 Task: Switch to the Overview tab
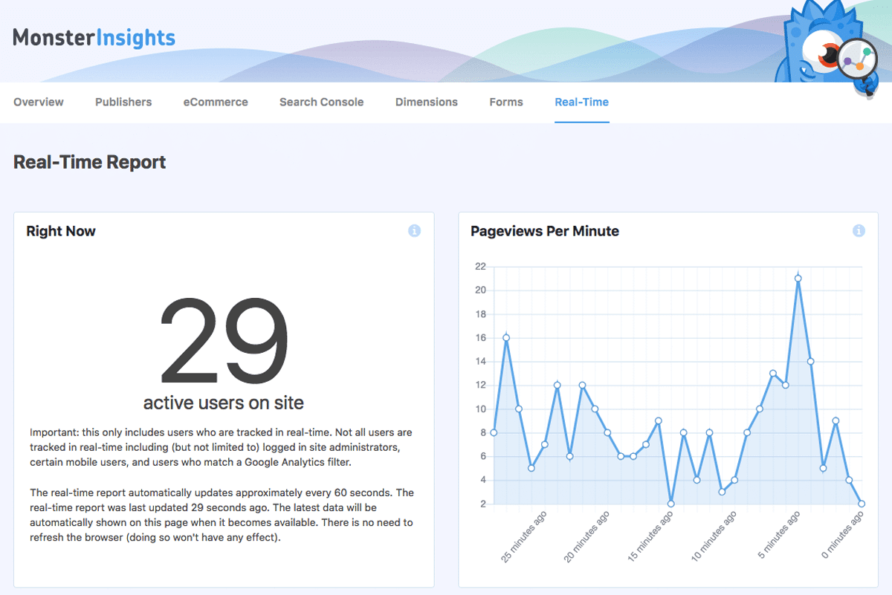pyautogui.click(x=38, y=102)
